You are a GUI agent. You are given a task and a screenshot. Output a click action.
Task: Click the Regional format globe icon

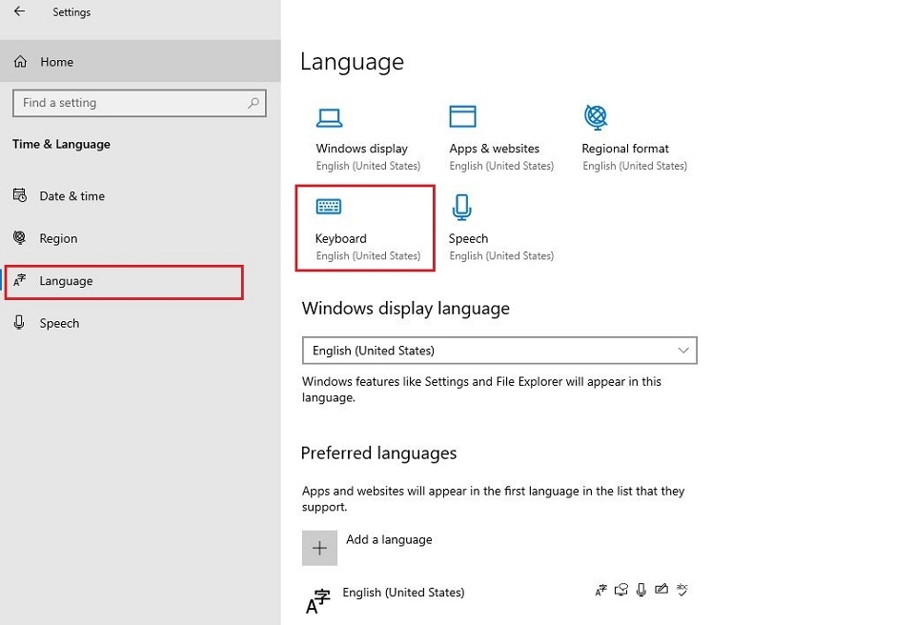pos(596,117)
